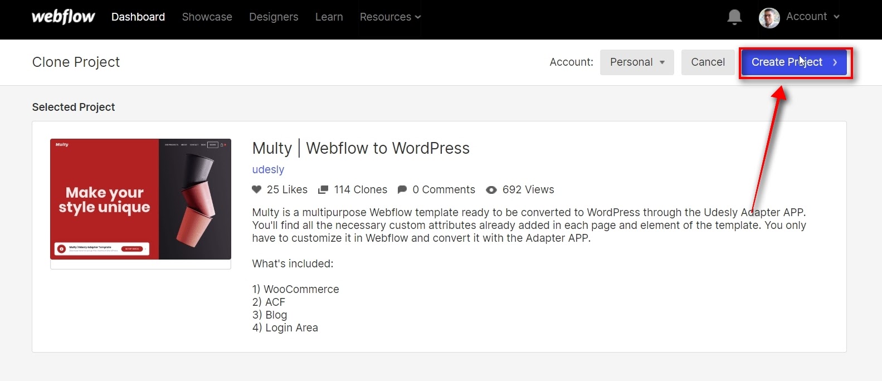
Task: Open the Dashboard nav item
Action: 138,17
